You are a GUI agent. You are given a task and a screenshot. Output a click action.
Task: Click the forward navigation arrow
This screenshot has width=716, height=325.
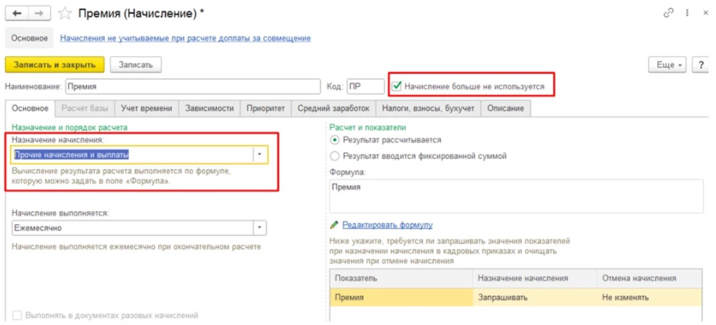[x=38, y=13]
